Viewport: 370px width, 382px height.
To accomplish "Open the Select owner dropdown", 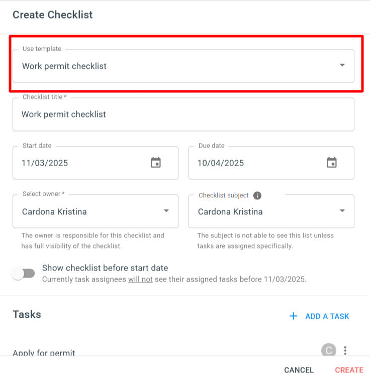I will [96, 211].
